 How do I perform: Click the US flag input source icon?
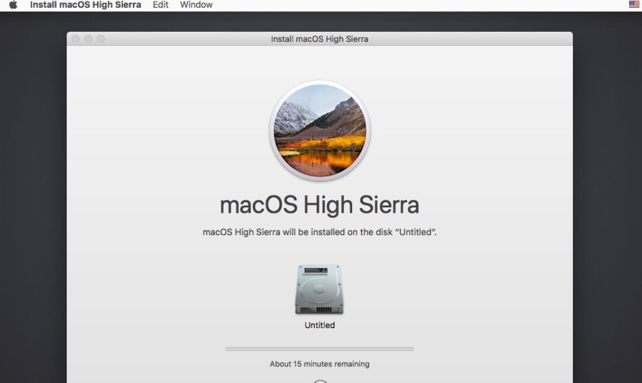point(634,5)
